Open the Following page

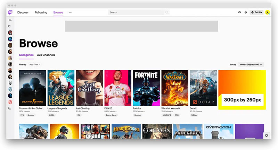click(x=41, y=12)
